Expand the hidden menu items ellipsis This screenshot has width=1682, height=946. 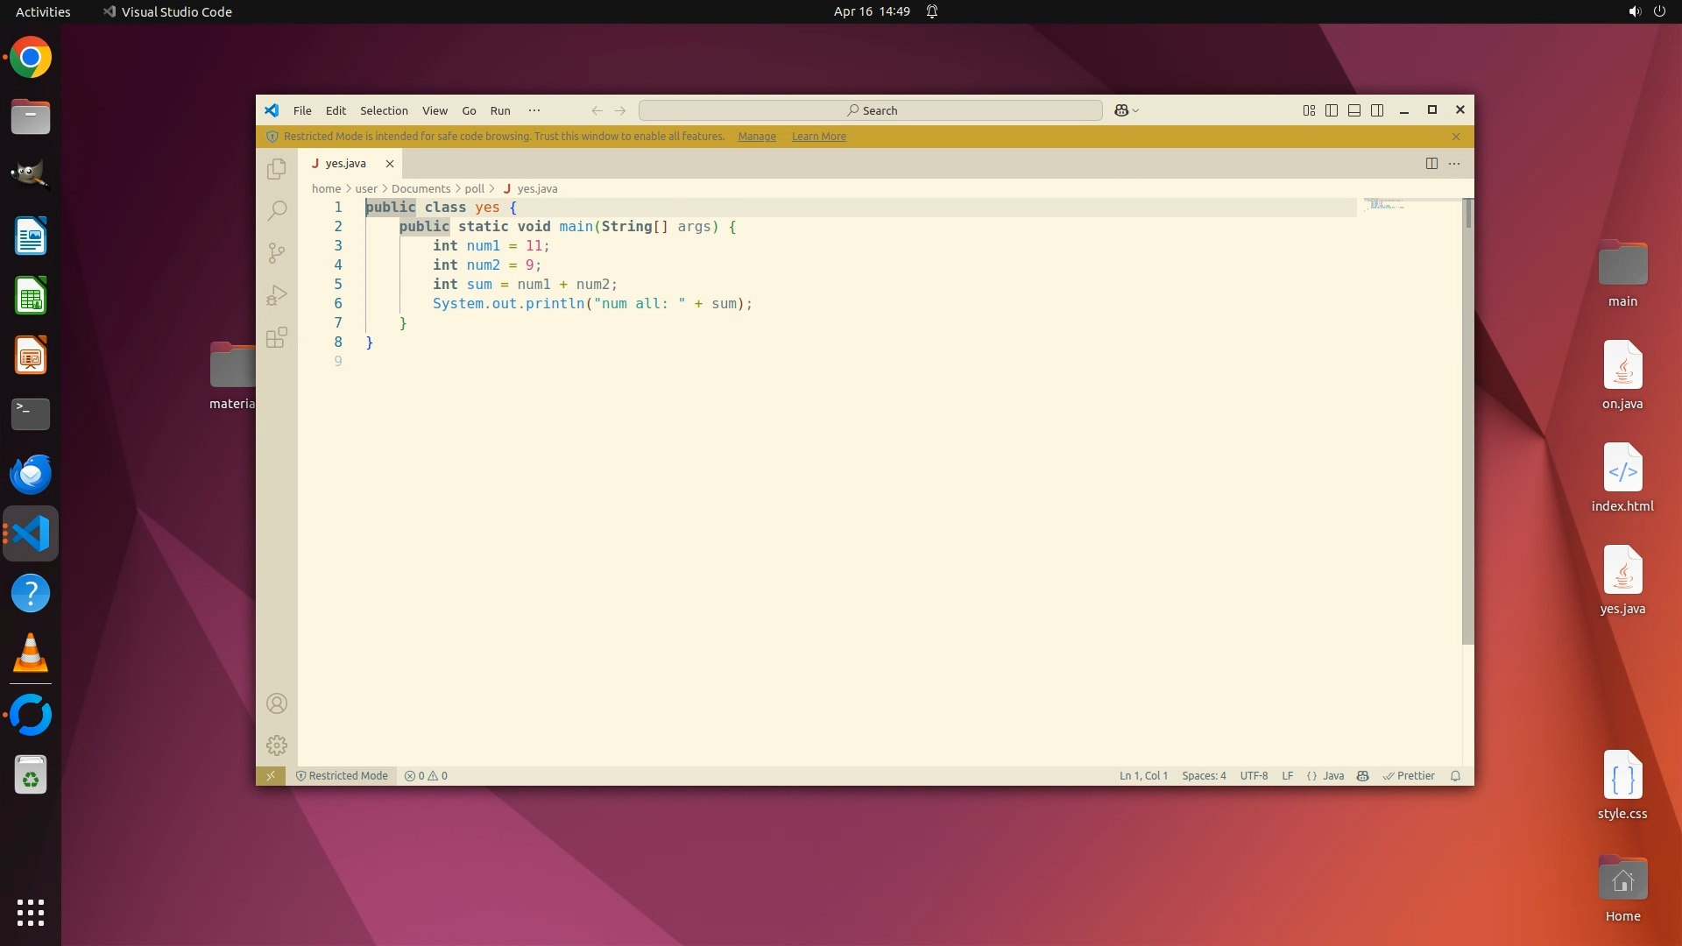tap(534, 110)
